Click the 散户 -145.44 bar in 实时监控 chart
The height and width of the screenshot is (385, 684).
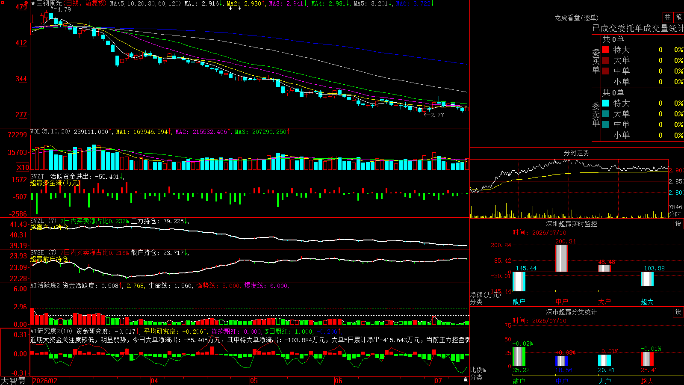[x=519, y=282]
